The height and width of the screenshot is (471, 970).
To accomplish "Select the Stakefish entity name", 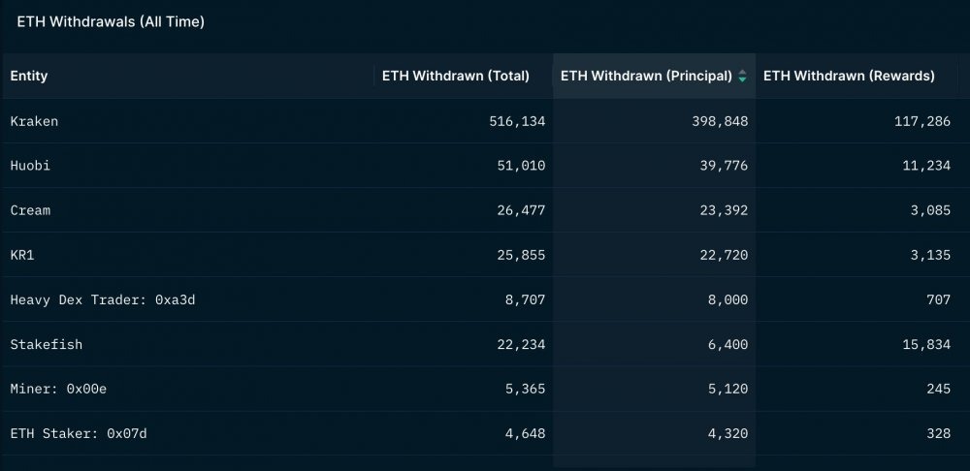I will 46,344.
